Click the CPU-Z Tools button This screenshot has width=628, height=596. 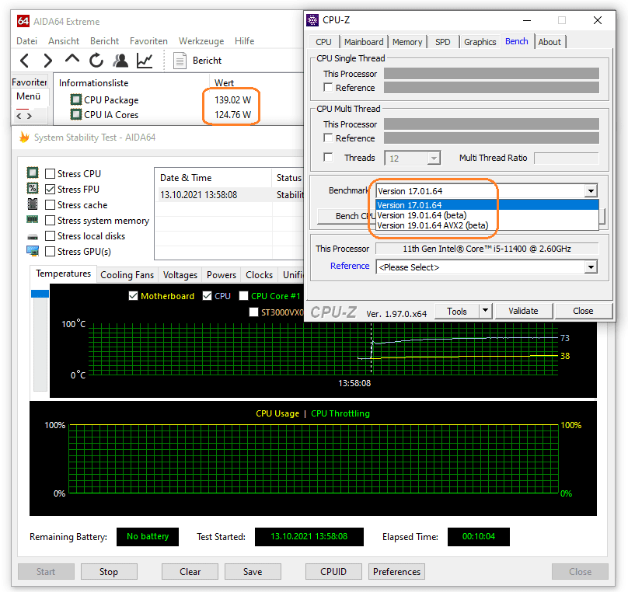[x=457, y=311]
